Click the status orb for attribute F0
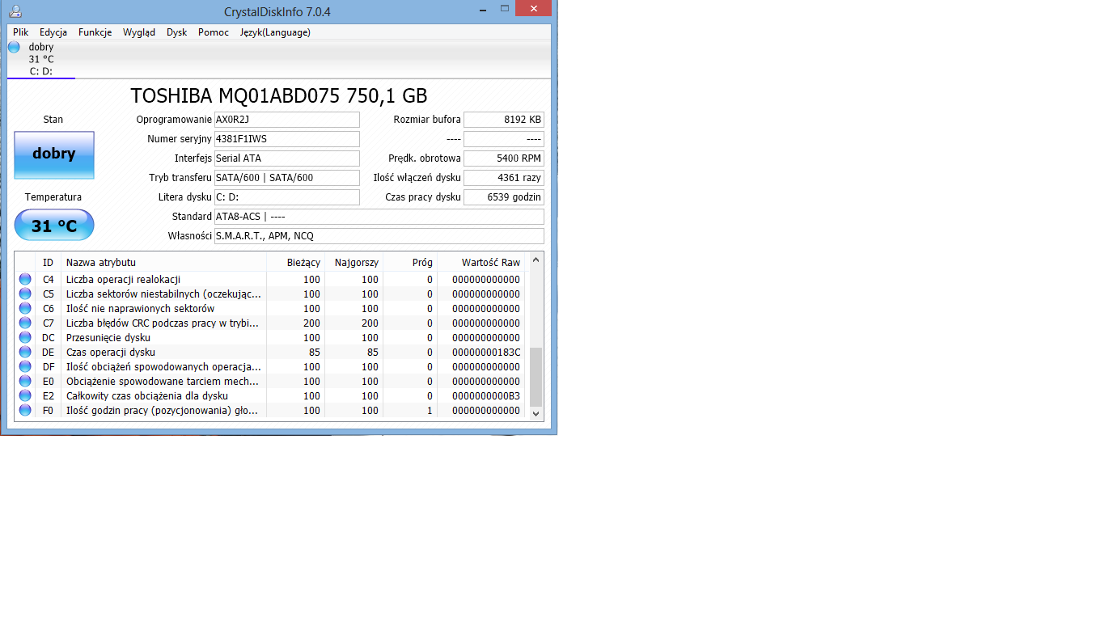Image resolution: width=1105 pixels, height=621 pixels. pos(25,410)
